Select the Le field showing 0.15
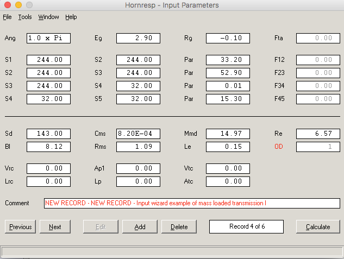The width and height of the screenshot is (344, 259). point(228,147)
